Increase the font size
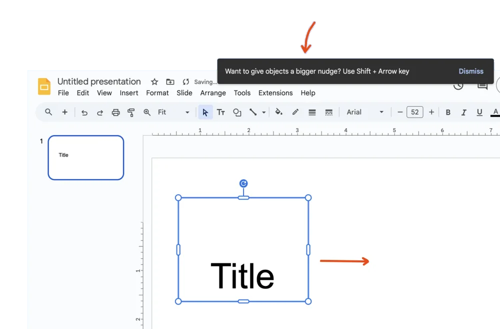The height and width of the screenshot is (329, 500). point(431,112)
